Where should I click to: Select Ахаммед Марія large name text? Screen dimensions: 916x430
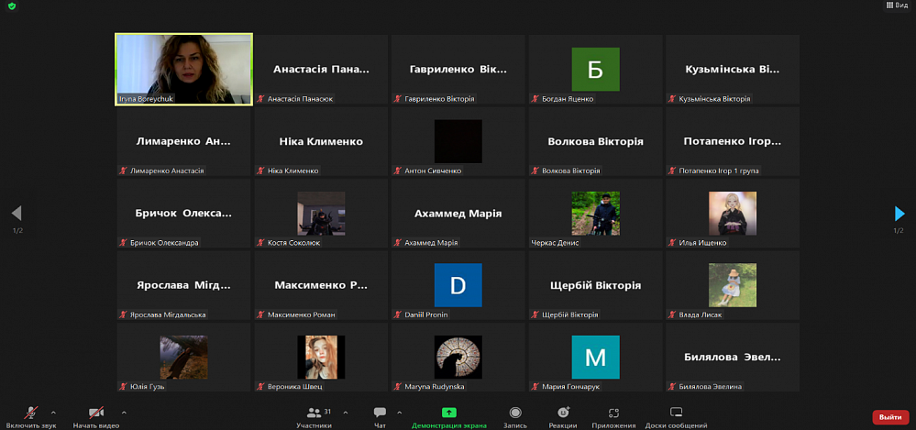(458, 214)
